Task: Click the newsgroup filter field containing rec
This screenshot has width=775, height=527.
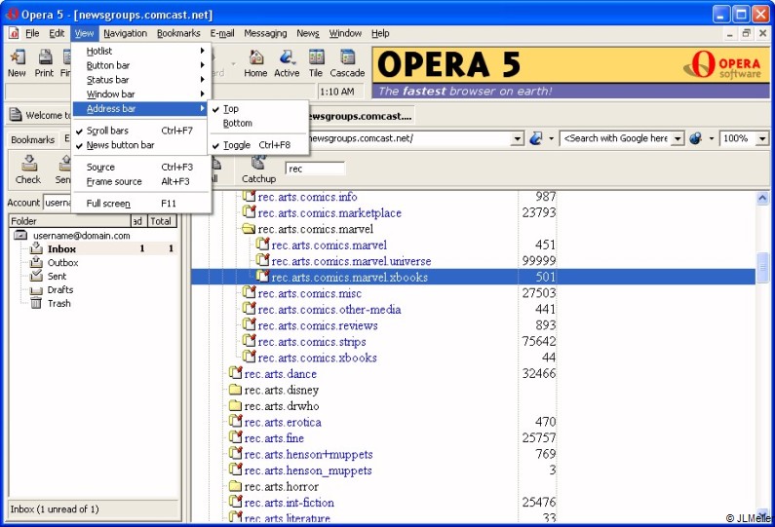Action: pos(315,169)
